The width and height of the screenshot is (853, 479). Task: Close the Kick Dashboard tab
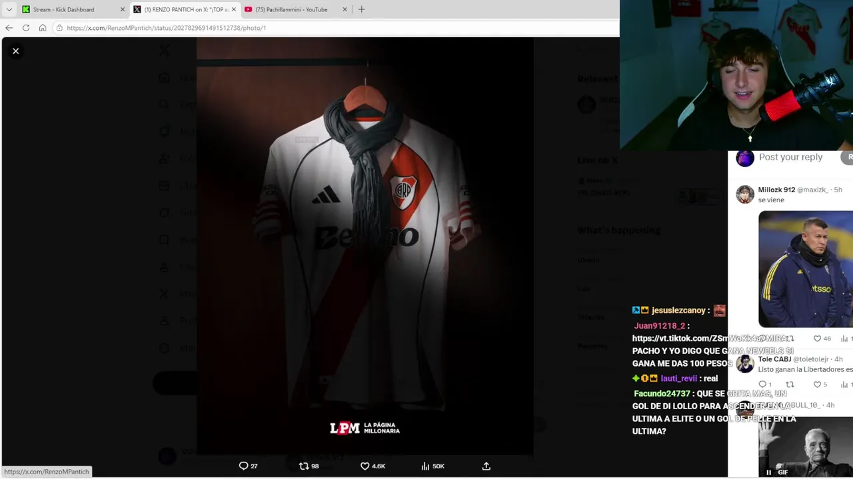point(122,9)
